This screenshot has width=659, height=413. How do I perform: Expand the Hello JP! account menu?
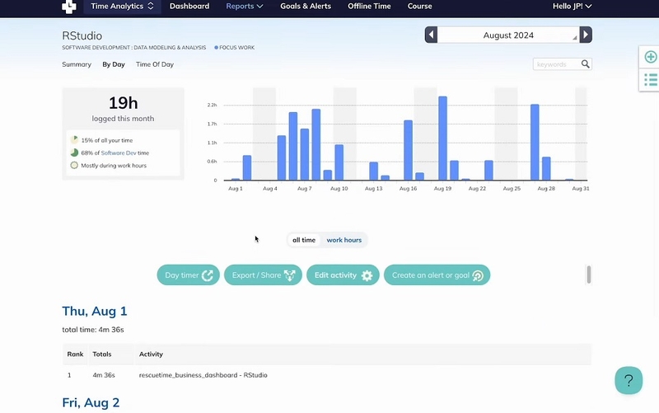point(572,7)
